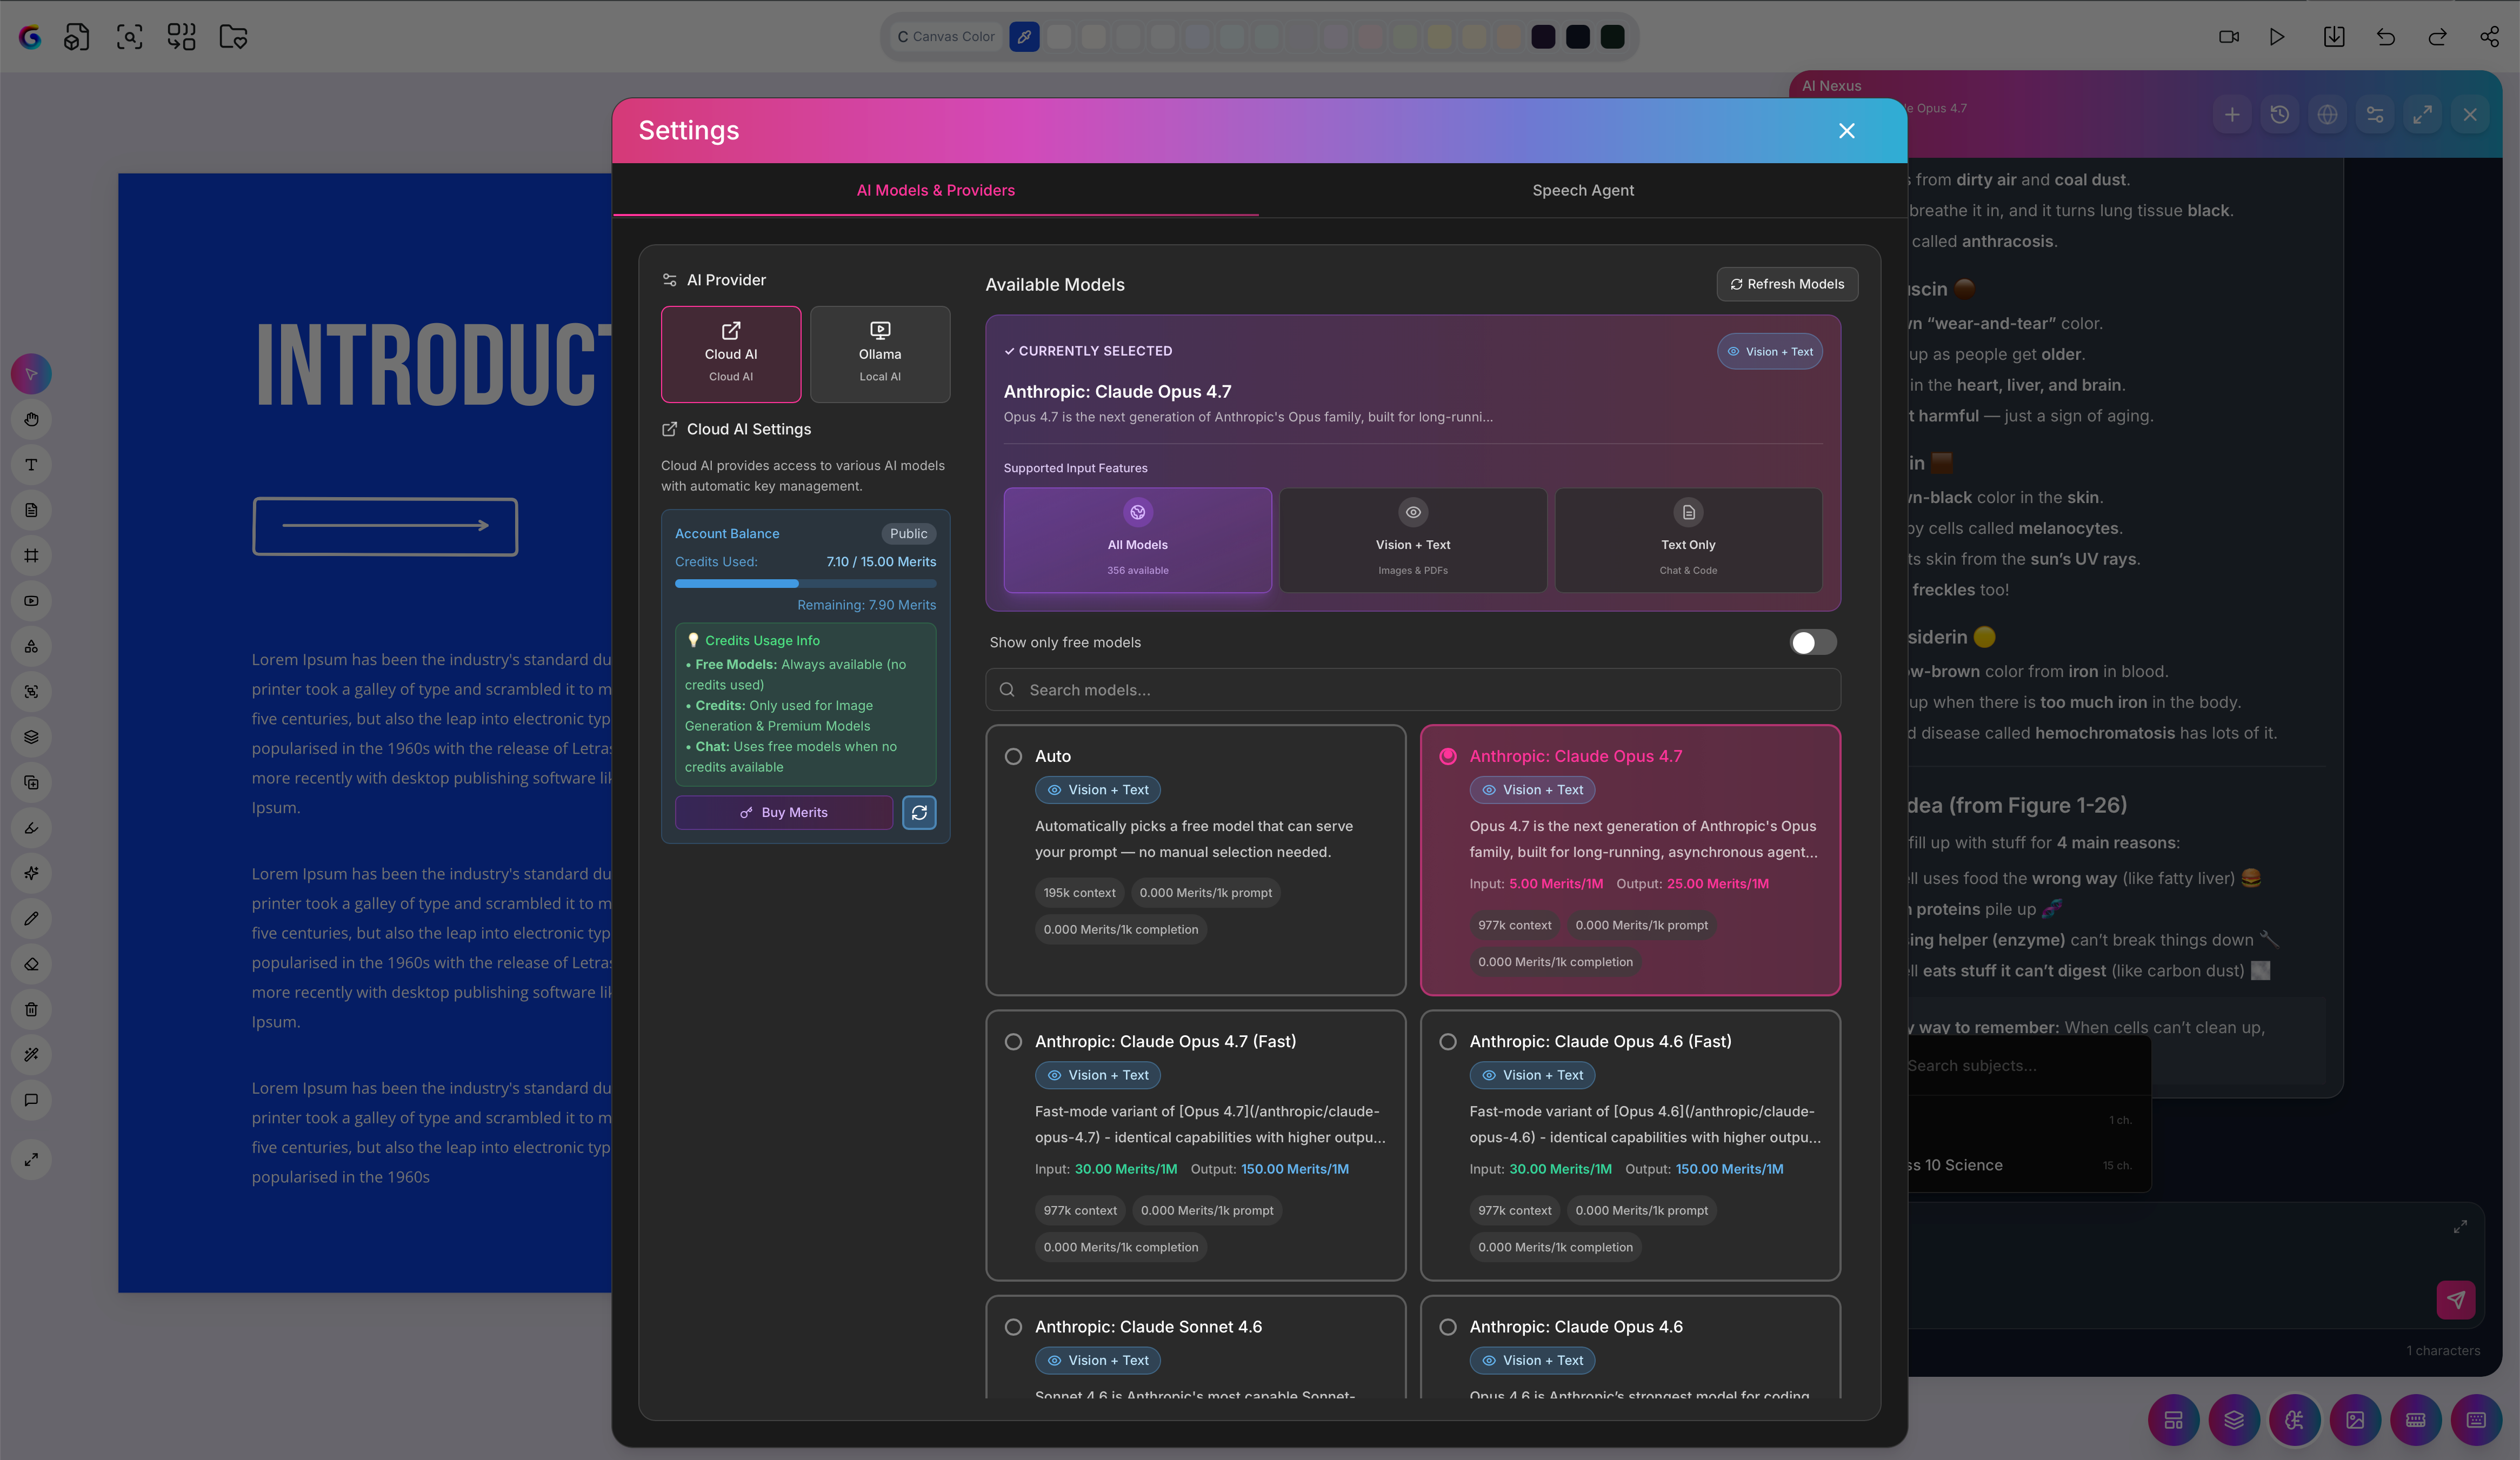2520x1460 pixels.
Task: Select the Text tool in left toolbar
Action: (31, 465)
